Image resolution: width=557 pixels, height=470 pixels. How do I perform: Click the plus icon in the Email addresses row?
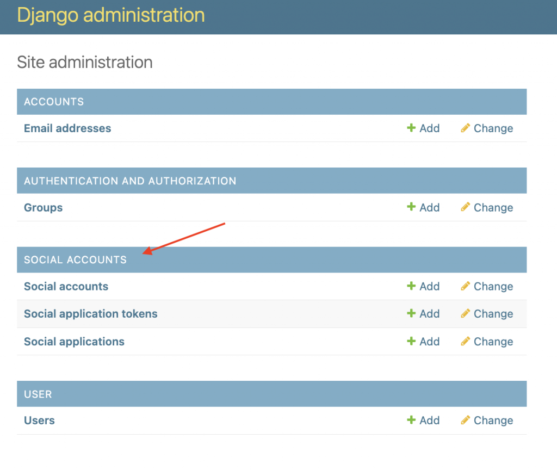[411, 128]
